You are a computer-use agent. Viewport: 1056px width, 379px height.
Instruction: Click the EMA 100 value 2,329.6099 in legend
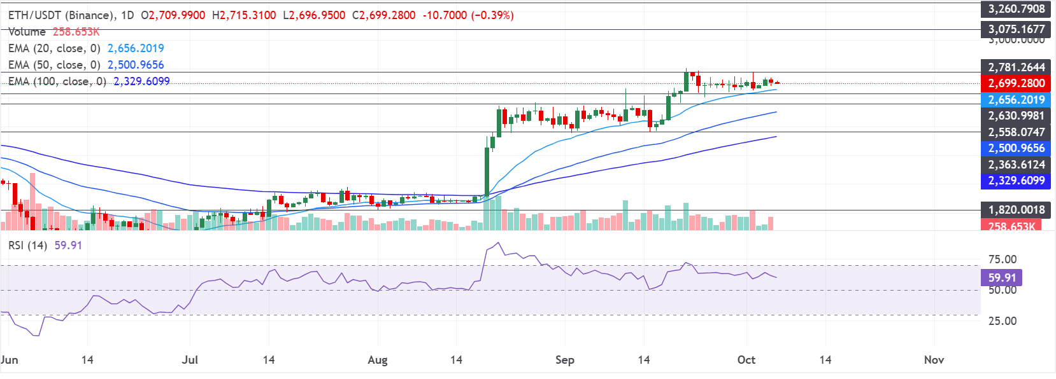point(141,81)
